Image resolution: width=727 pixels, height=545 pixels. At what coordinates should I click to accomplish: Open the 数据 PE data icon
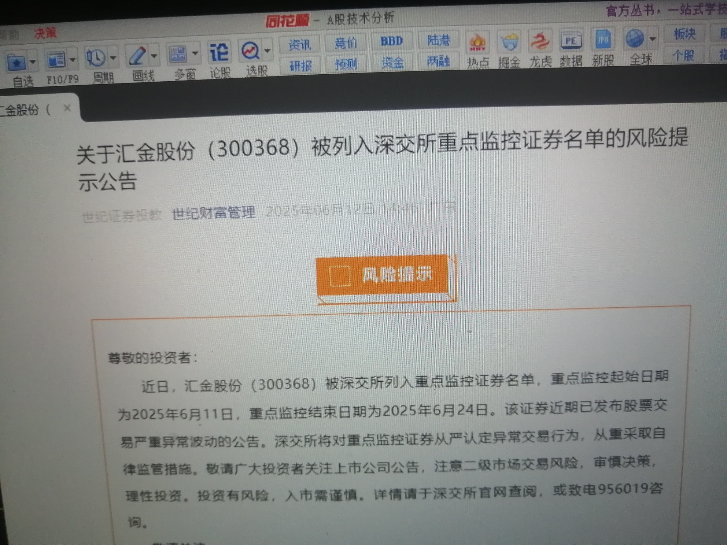pos(571,40)
